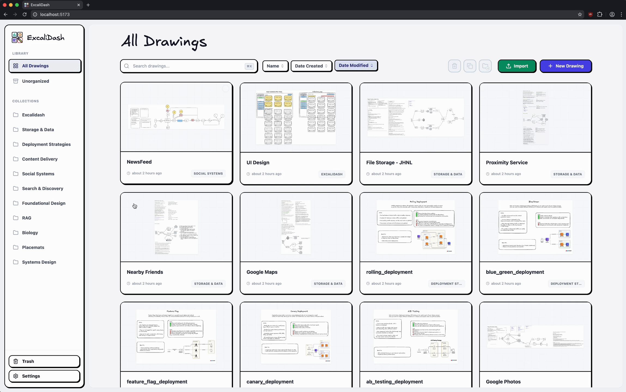Toggle the Date Modified sort order
626x392 pixels.
coord(356,66)
